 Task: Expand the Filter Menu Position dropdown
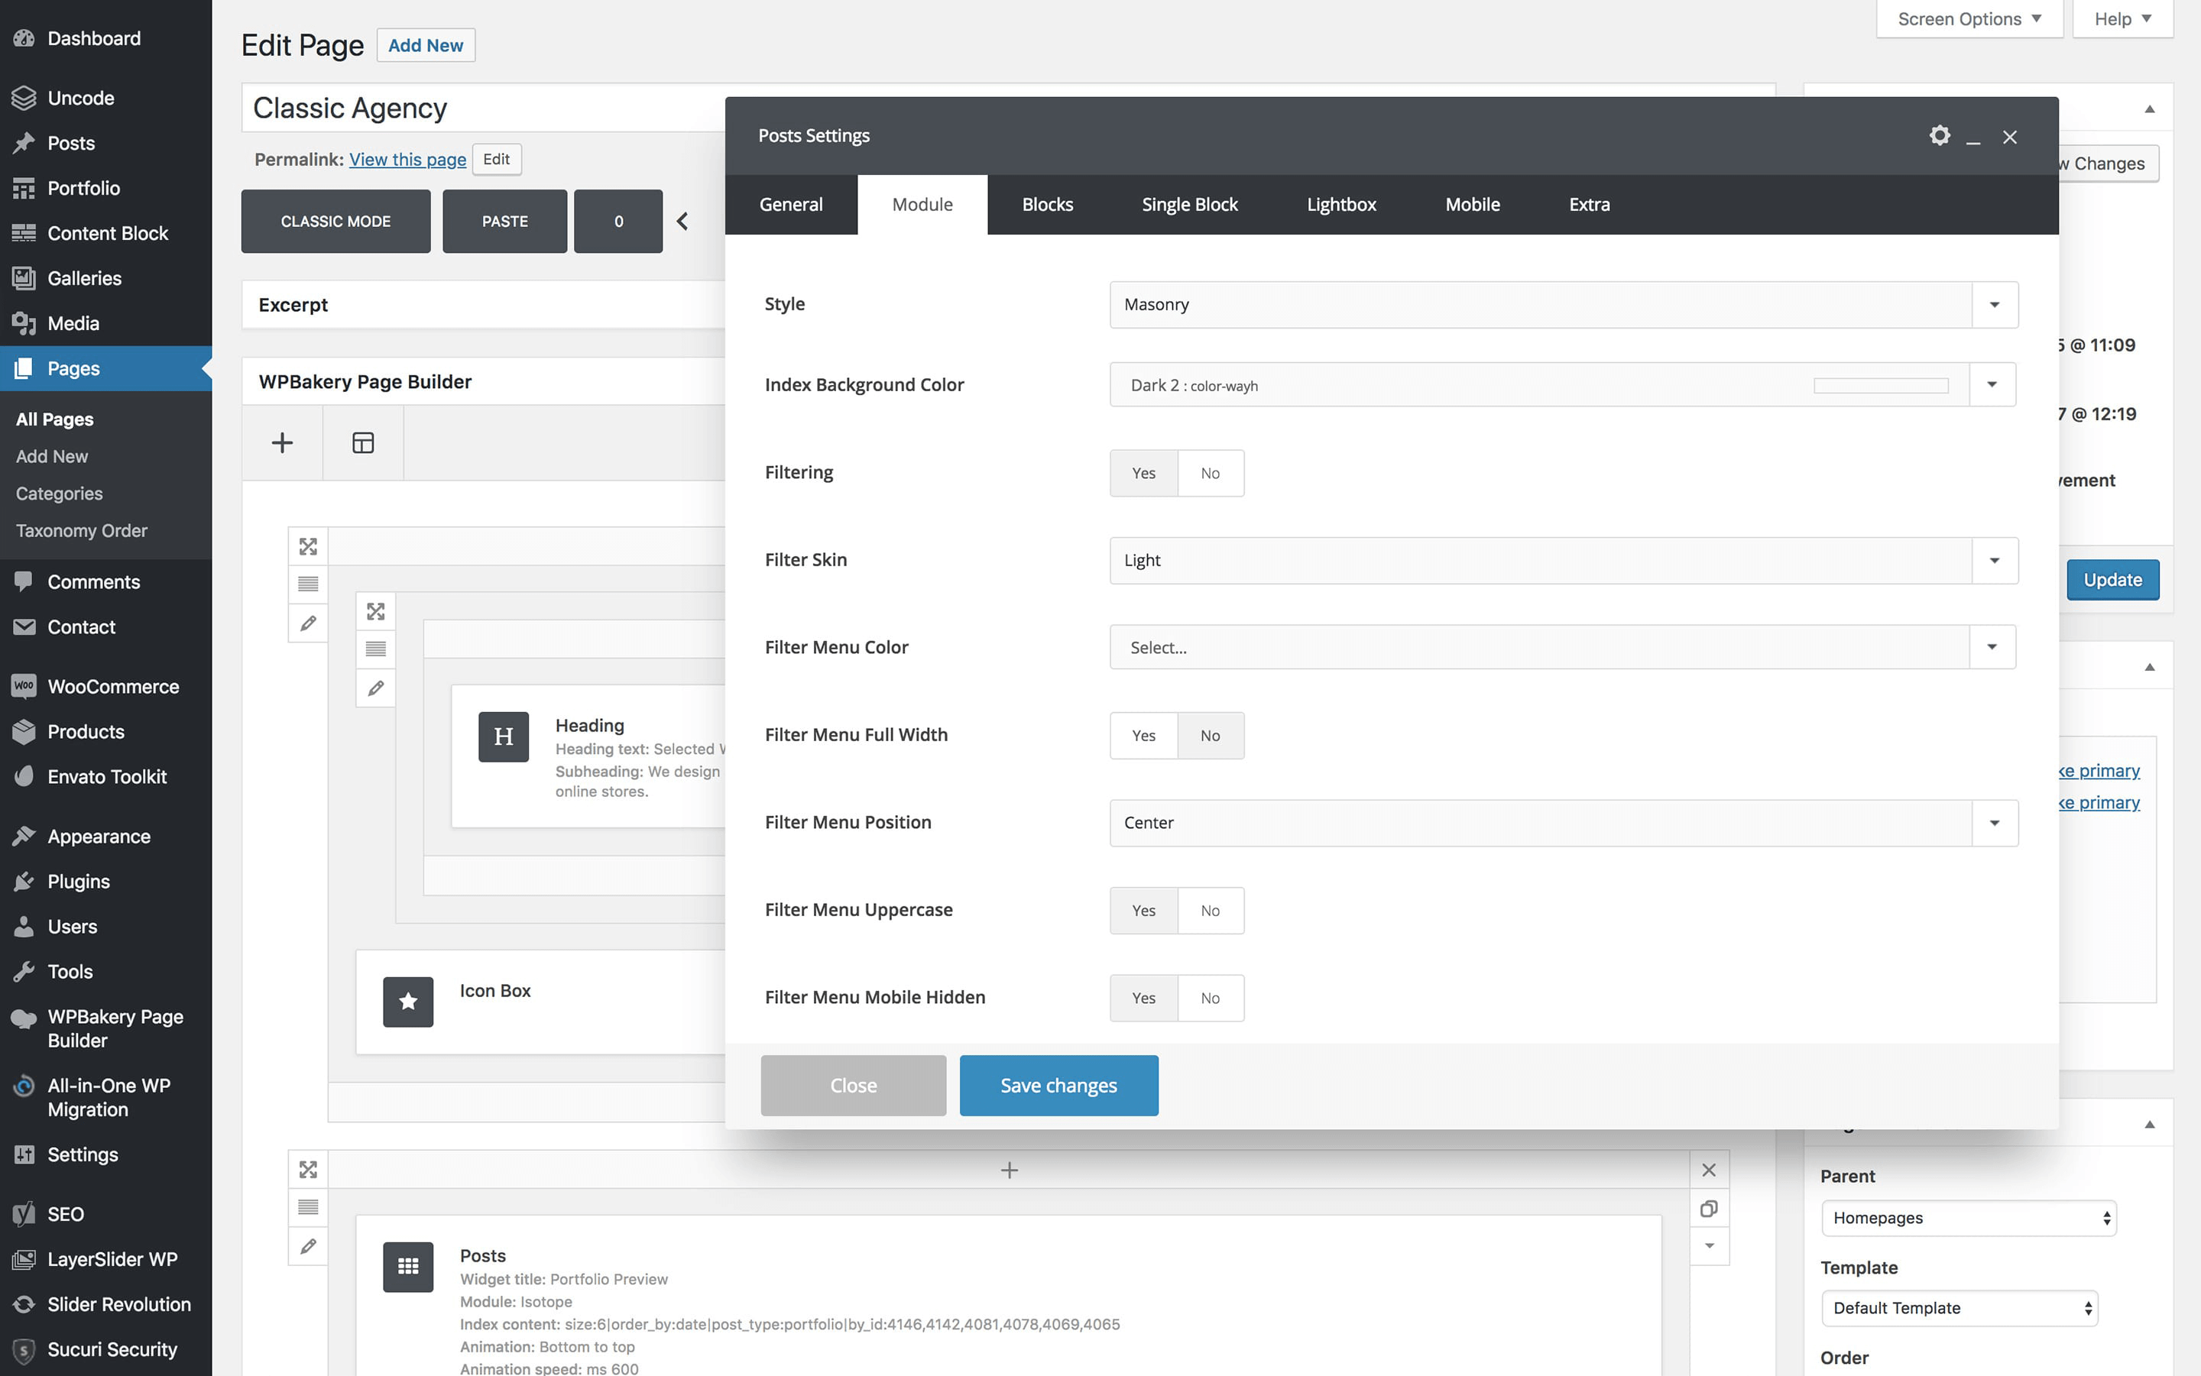click(x=1995, y=821)
